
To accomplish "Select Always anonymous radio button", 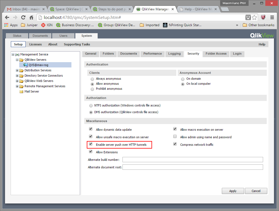I will [x=92, y=79].
